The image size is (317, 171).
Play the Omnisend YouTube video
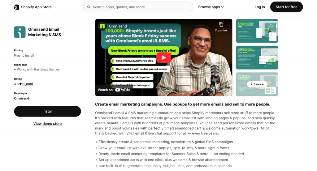tap(164, 58)
